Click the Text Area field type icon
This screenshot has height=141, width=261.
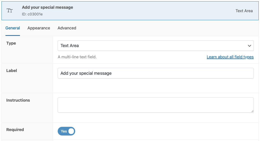pyautogui.click(x=10, y=11)
